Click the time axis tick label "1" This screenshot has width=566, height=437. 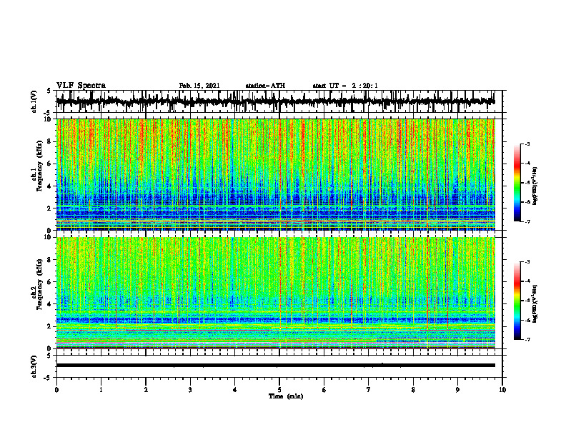[101, 390]
